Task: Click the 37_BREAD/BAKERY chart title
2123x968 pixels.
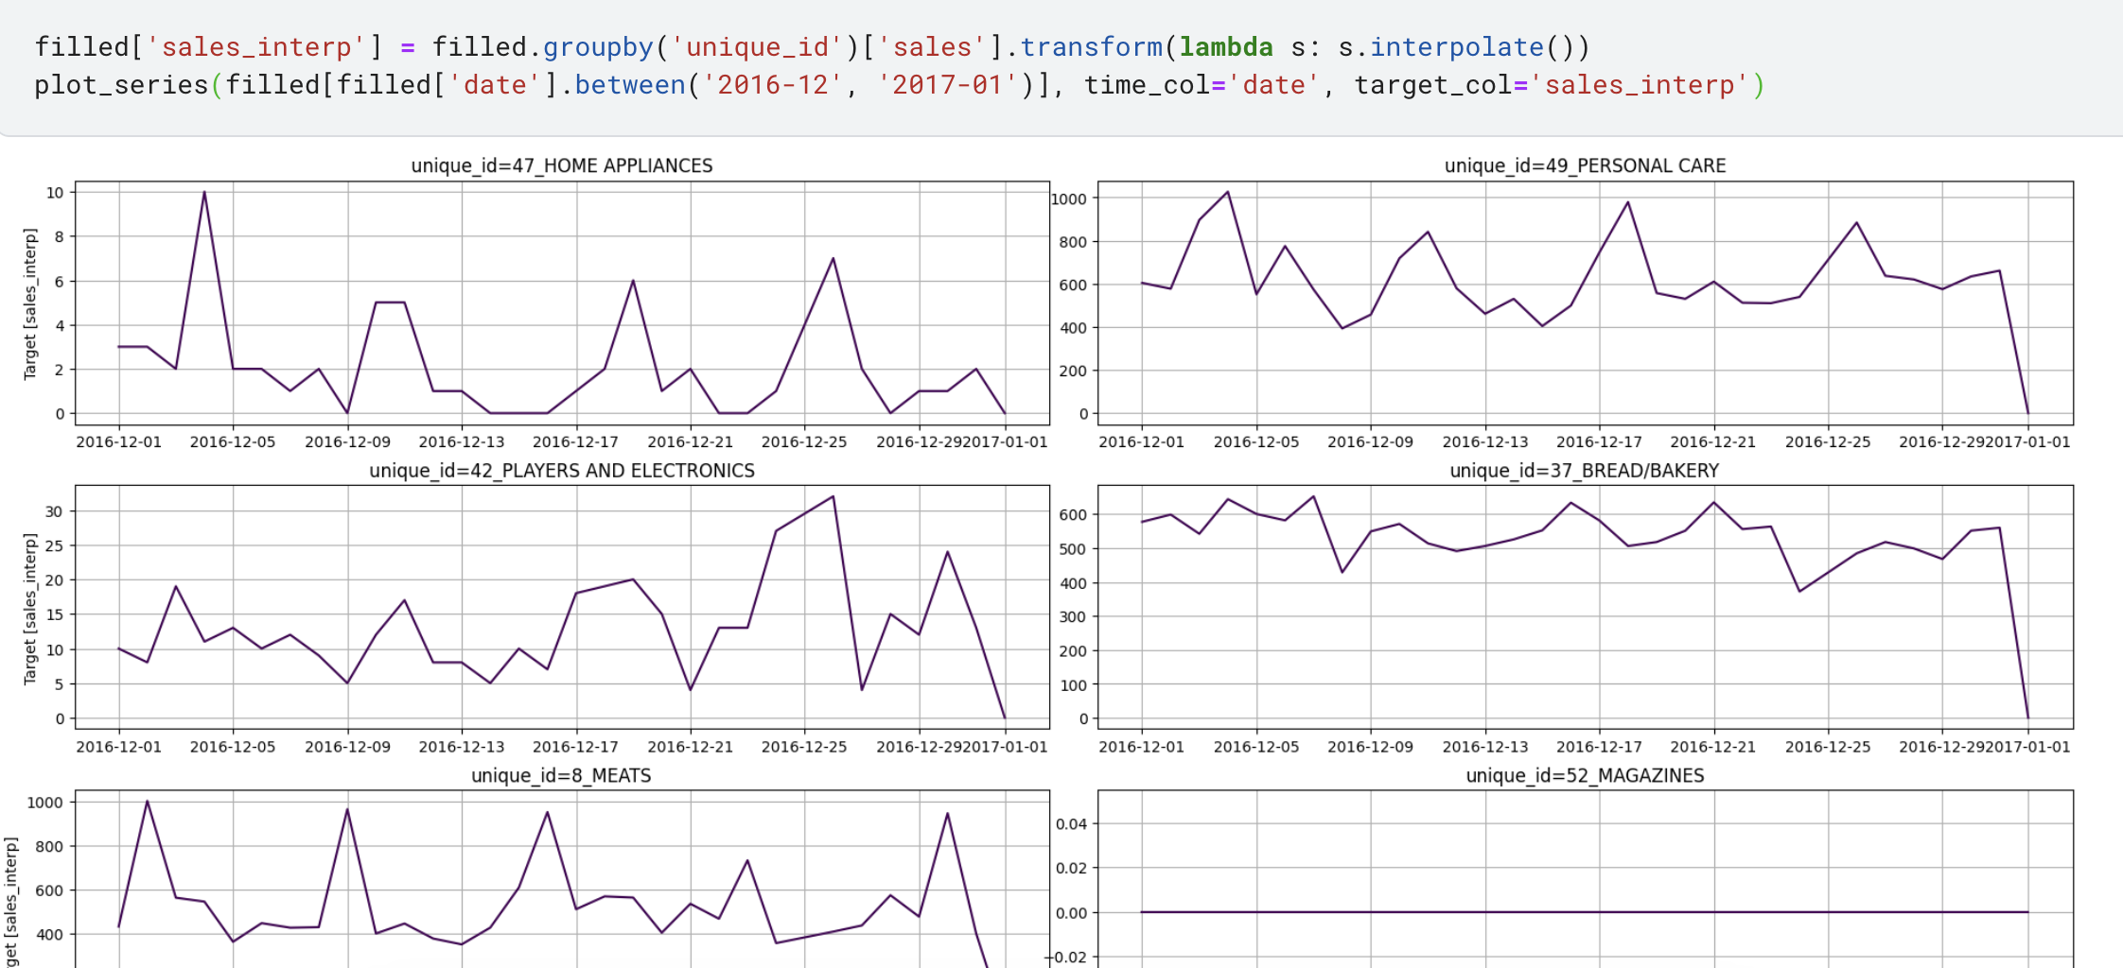Action: 1584,471
